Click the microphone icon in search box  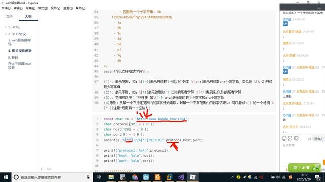pyautogui.click(x=88, y=177)
